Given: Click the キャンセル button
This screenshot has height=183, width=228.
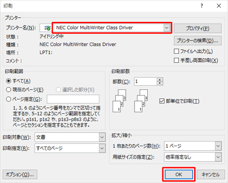Looking at the screenshot, I should (211, 174).
